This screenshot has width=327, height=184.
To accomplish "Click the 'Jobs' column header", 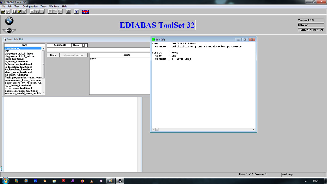I will [25, 45].
